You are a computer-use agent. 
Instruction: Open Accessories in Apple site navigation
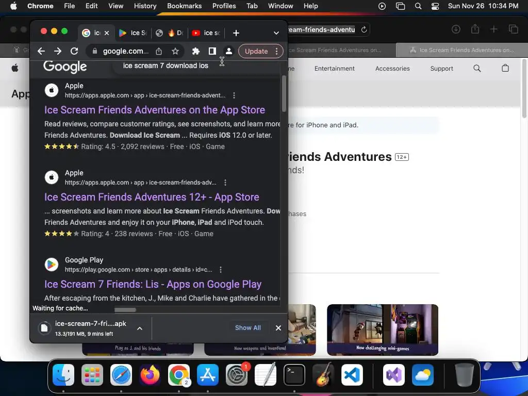coord(392,69)
